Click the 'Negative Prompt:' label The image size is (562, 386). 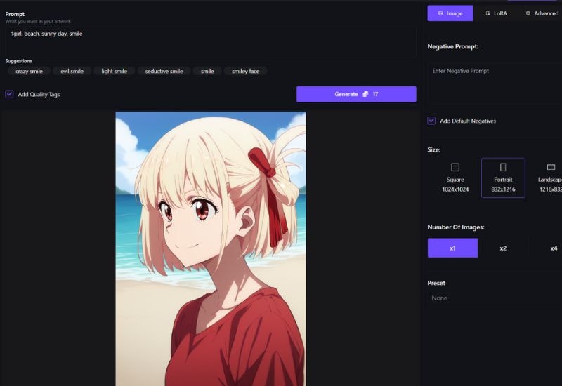click(x=452, y=46)
